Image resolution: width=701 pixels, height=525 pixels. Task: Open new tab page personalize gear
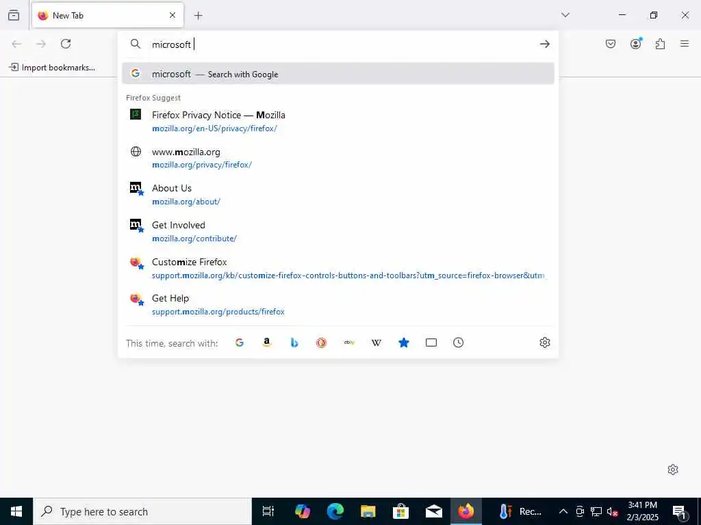(673, 470)
